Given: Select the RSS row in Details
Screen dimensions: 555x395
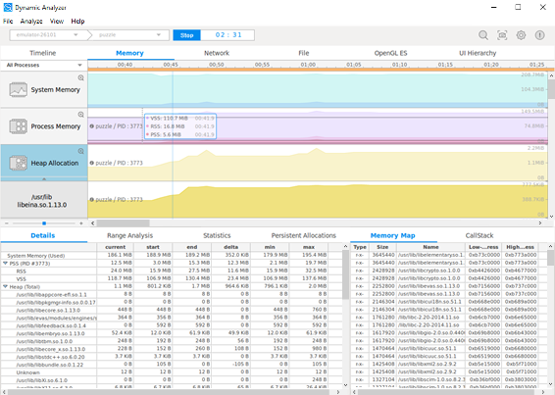Looking at the screenshot, I should point(172,272).
